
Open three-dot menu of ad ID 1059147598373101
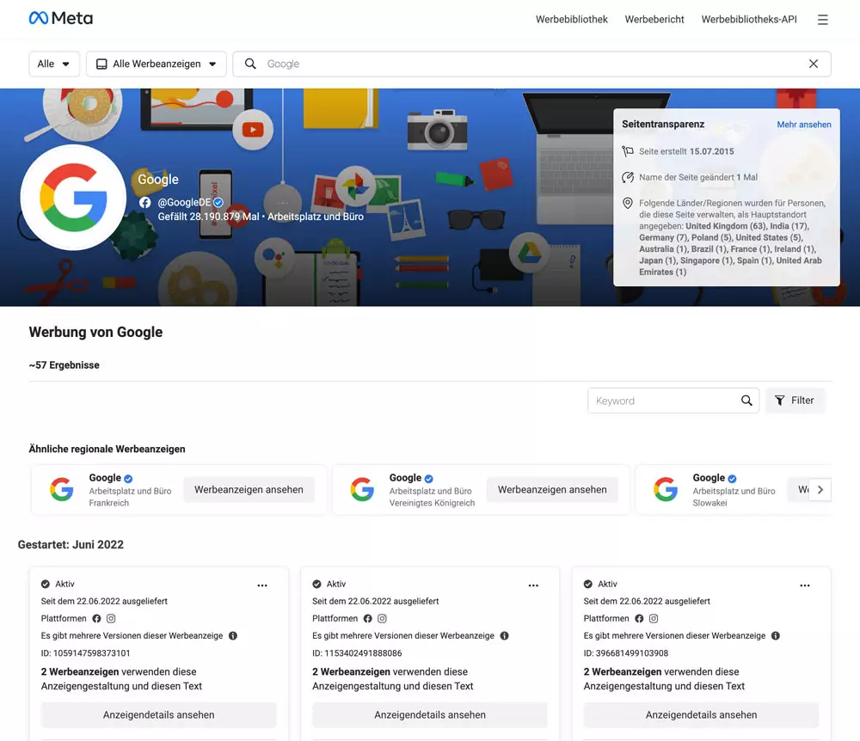pyautogui.click(x=262, y=585)
